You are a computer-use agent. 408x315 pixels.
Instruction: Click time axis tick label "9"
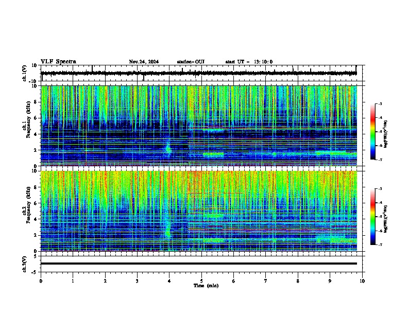coord(330,281)
